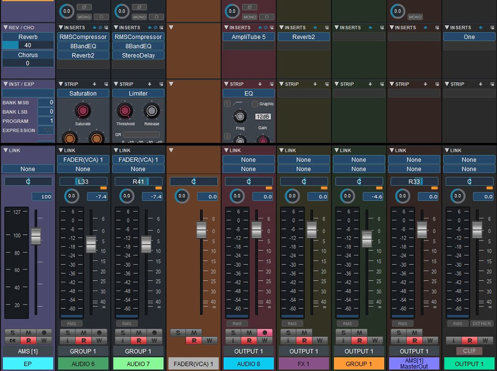
Task: Open the FADER(VCA) 1 link dropdown on AUDIO 6
Action: coord(83,160)
